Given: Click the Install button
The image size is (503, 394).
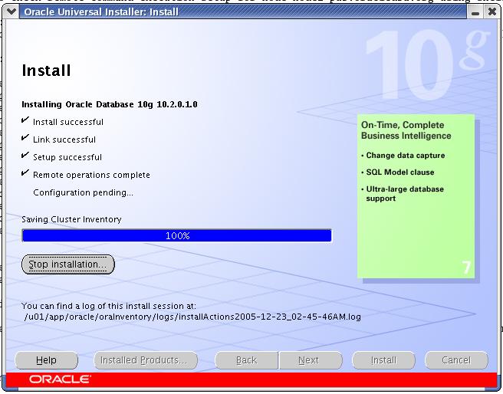Looking at the screenshot, I should click(x=383, y=360).
